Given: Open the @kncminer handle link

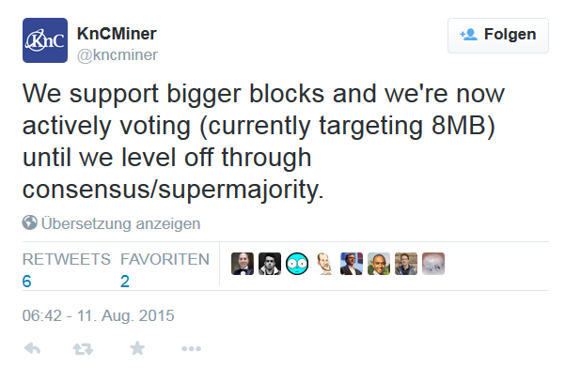Looking at the screenshot, I should pos(118,55).
